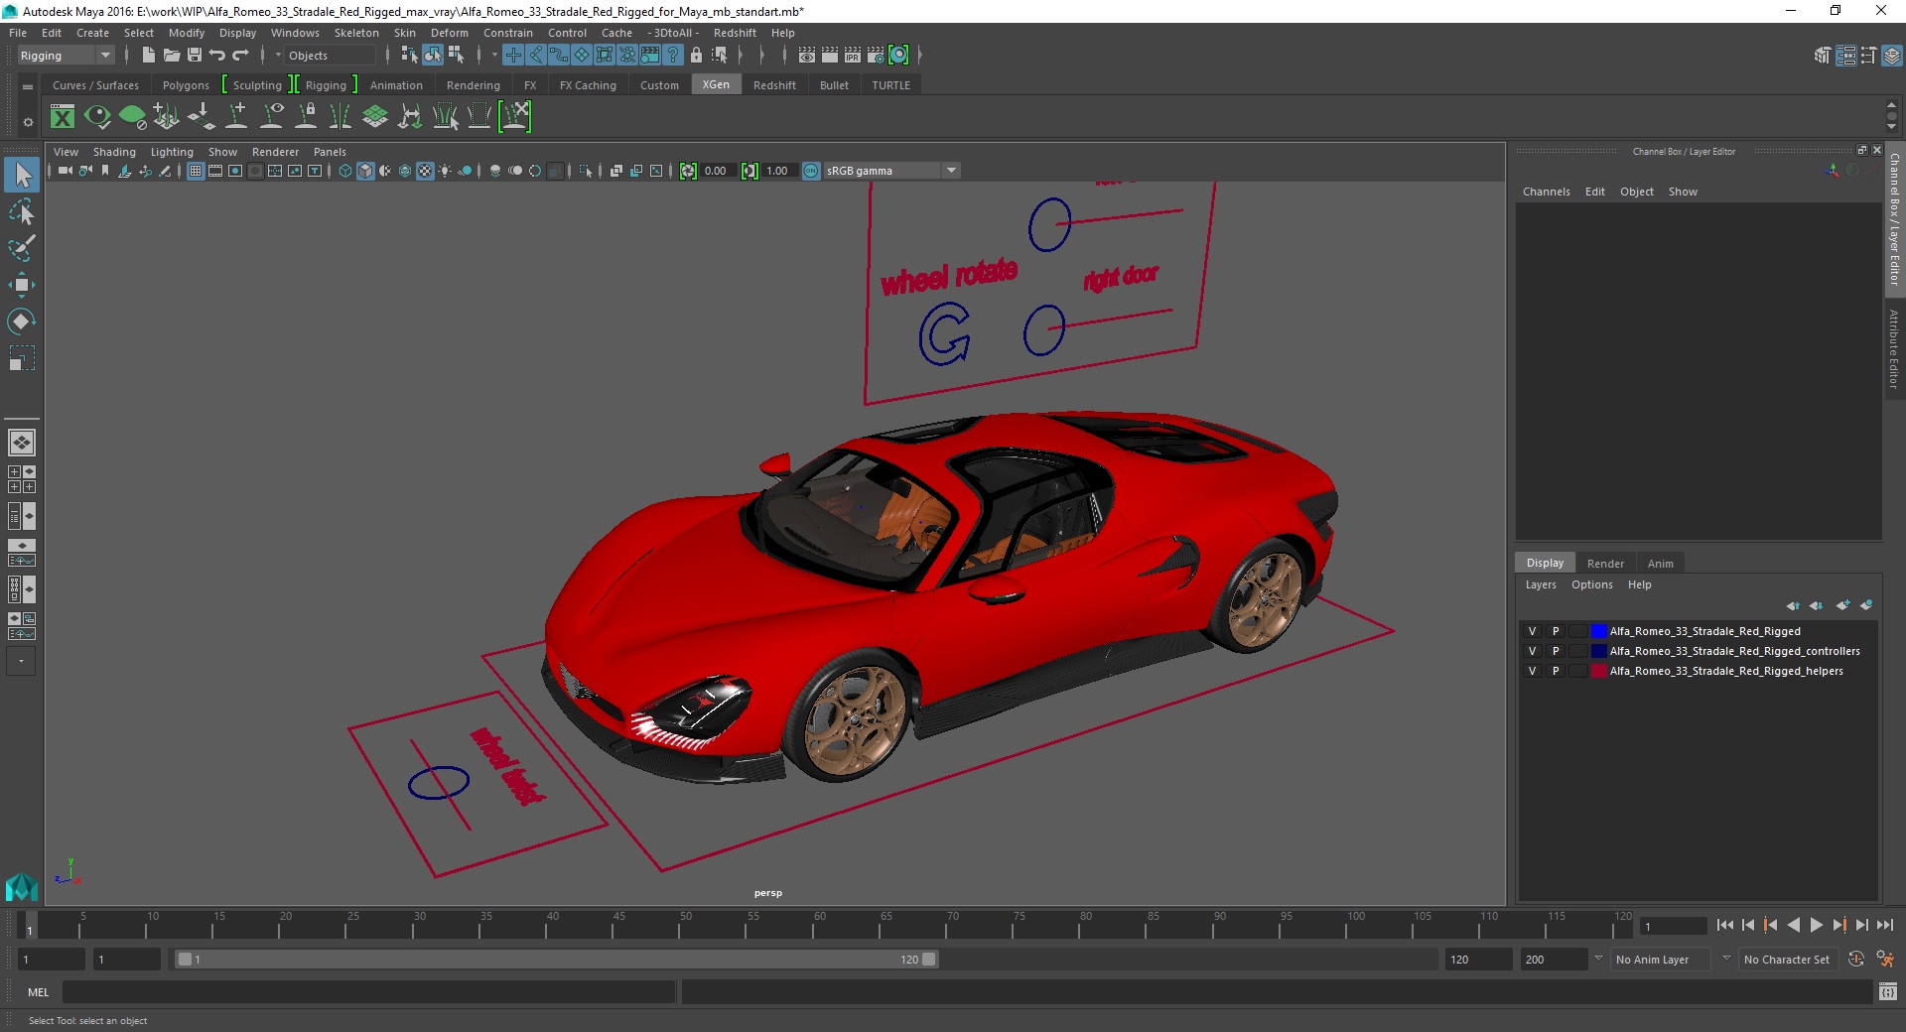The width and height of the screenshot is (1906, 1032).
Task: Open layer editor Options menu
Action: [1591, 584]
